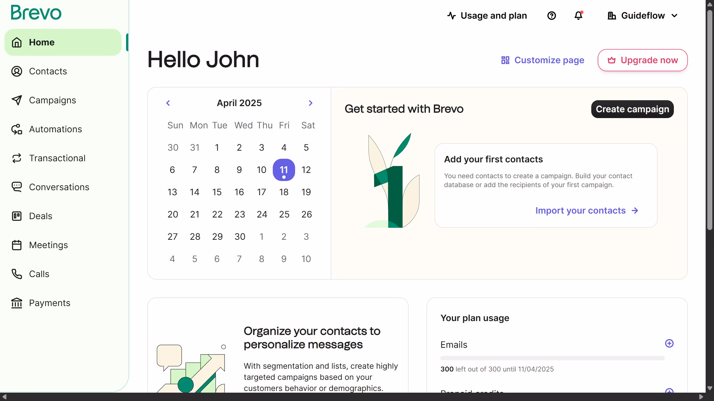Click the Create campaign button
The height and width of the screenshot is (401, 714).
point(632,109)
